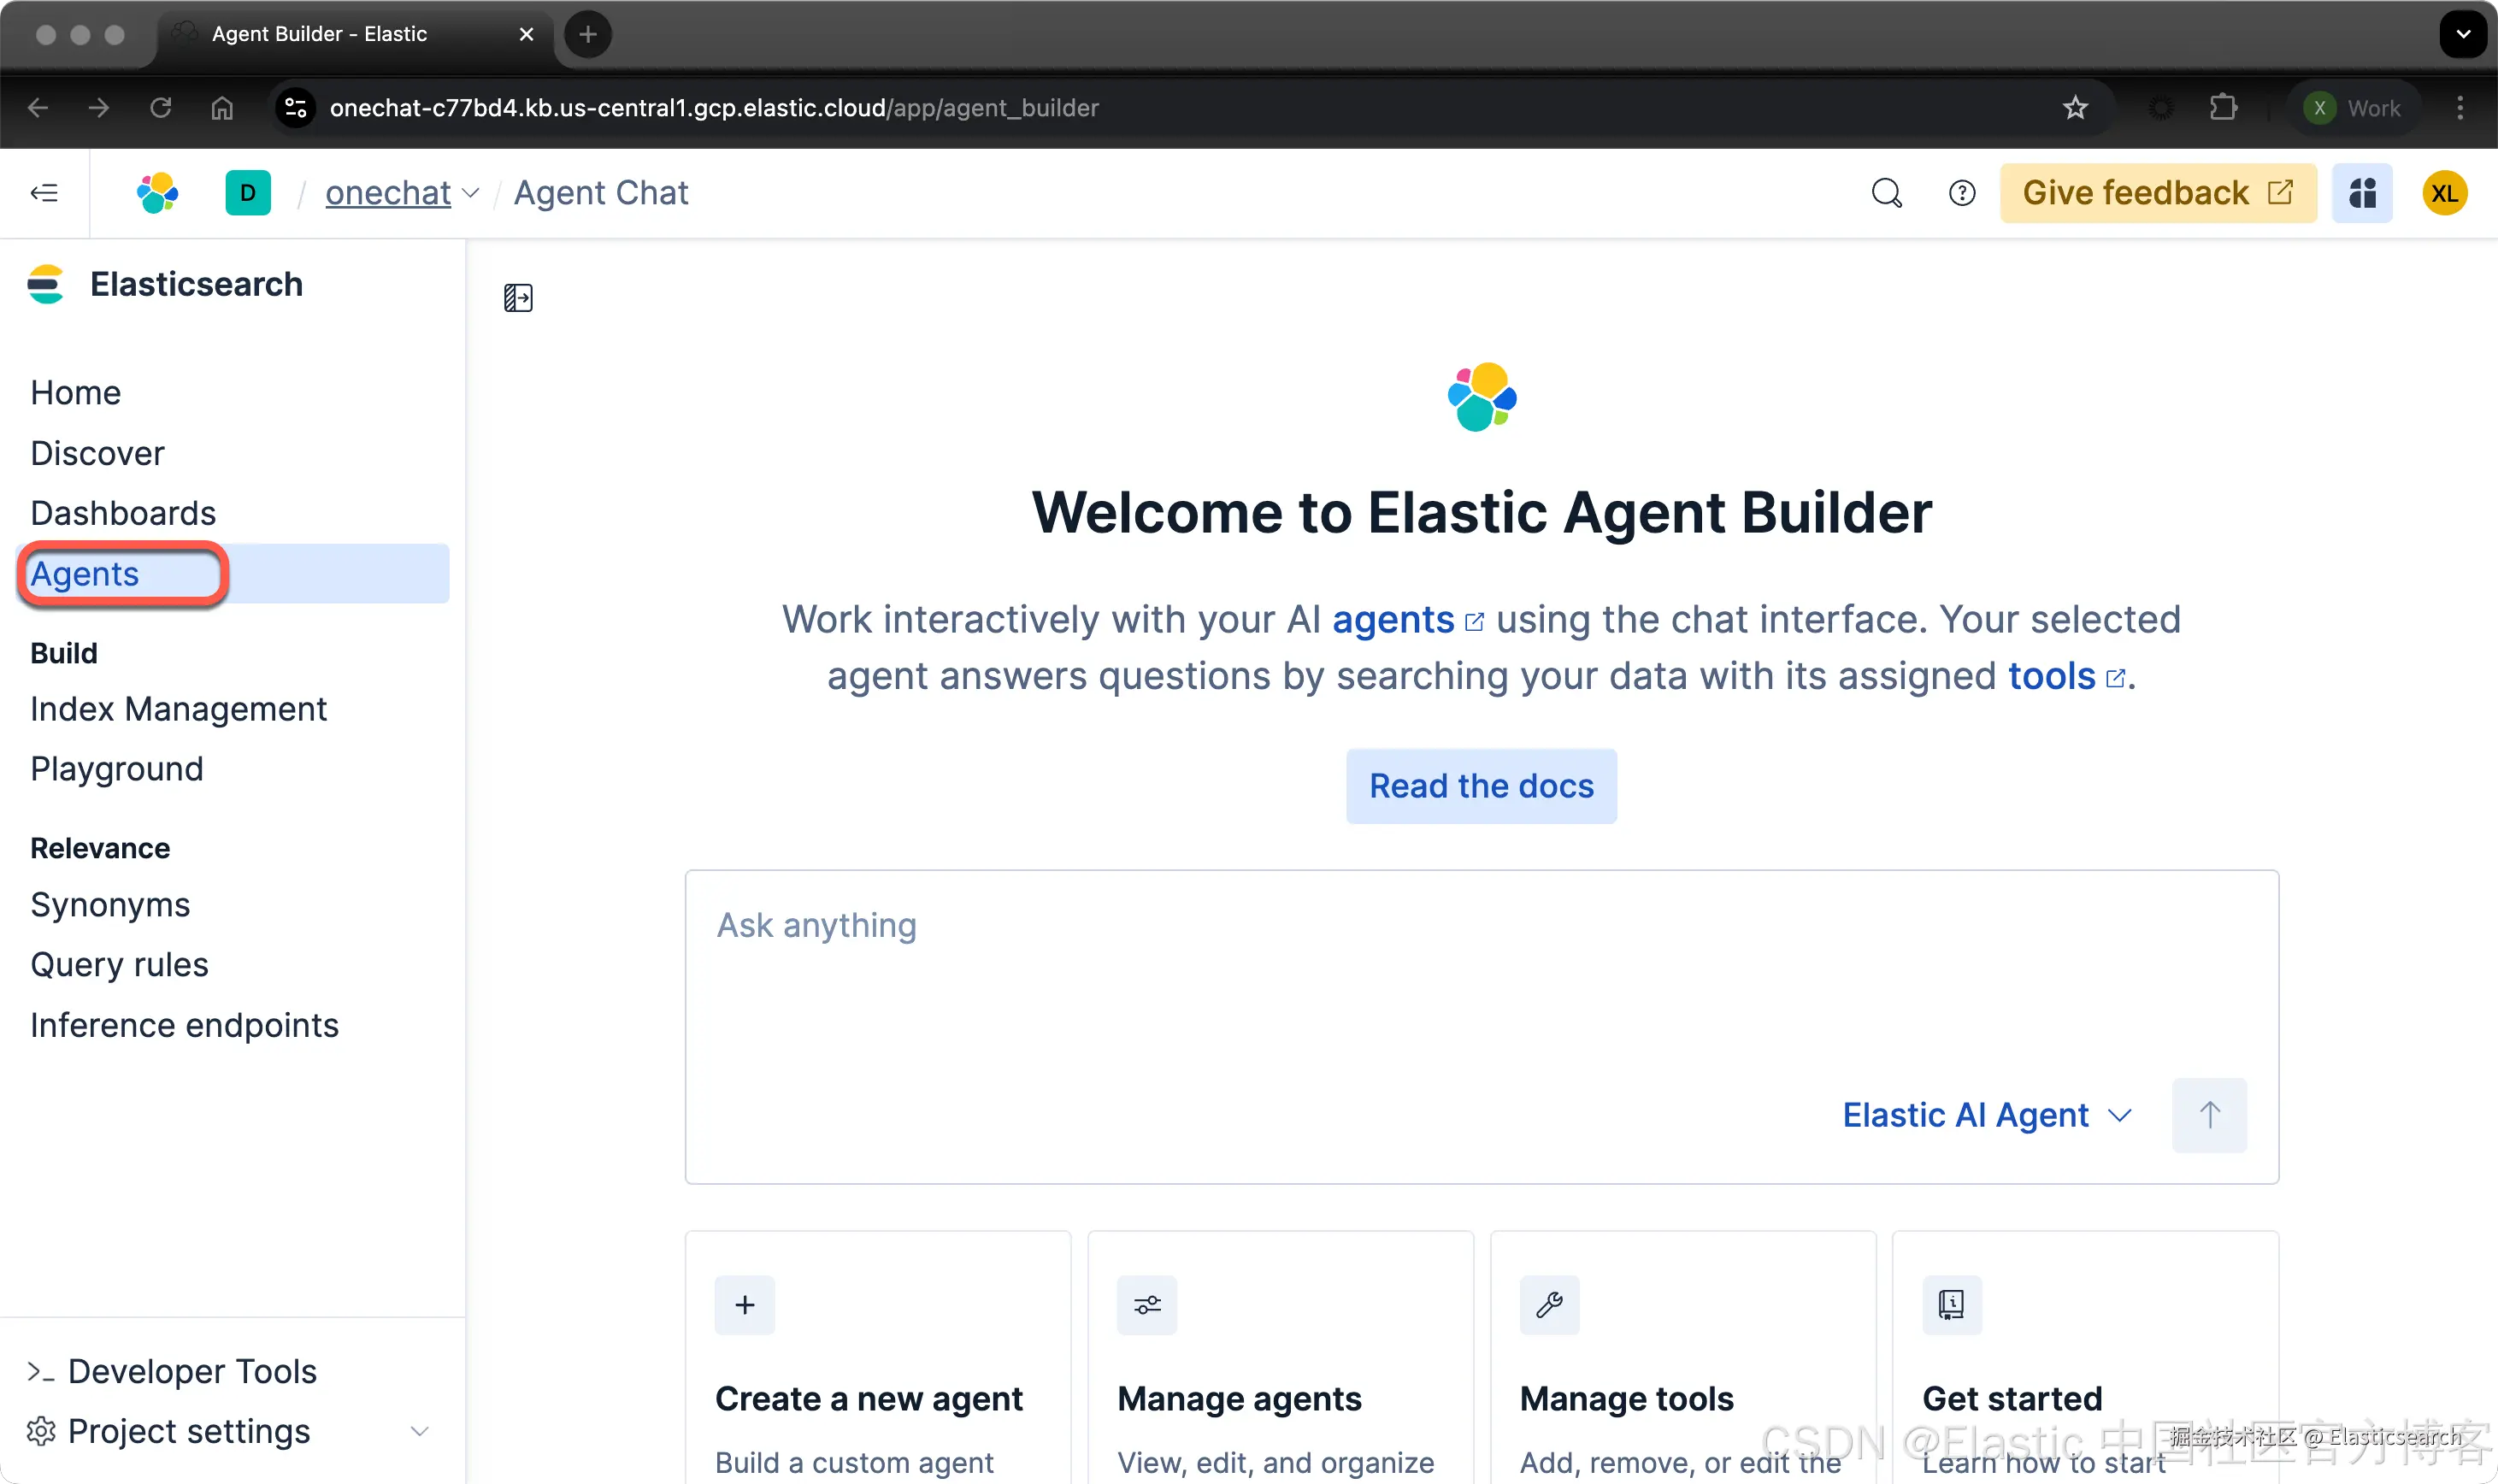Open the Manage tools card
2498x1484 pixels.
pyautogui.click(x=1683, y=1358)
